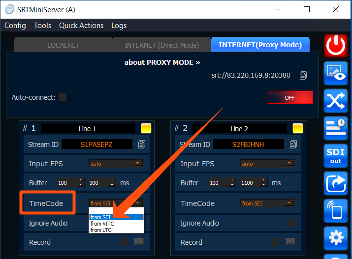This screenshot has height=259, width=352.
Task: Open the Logs menu
Action: (x=119, y=26)
